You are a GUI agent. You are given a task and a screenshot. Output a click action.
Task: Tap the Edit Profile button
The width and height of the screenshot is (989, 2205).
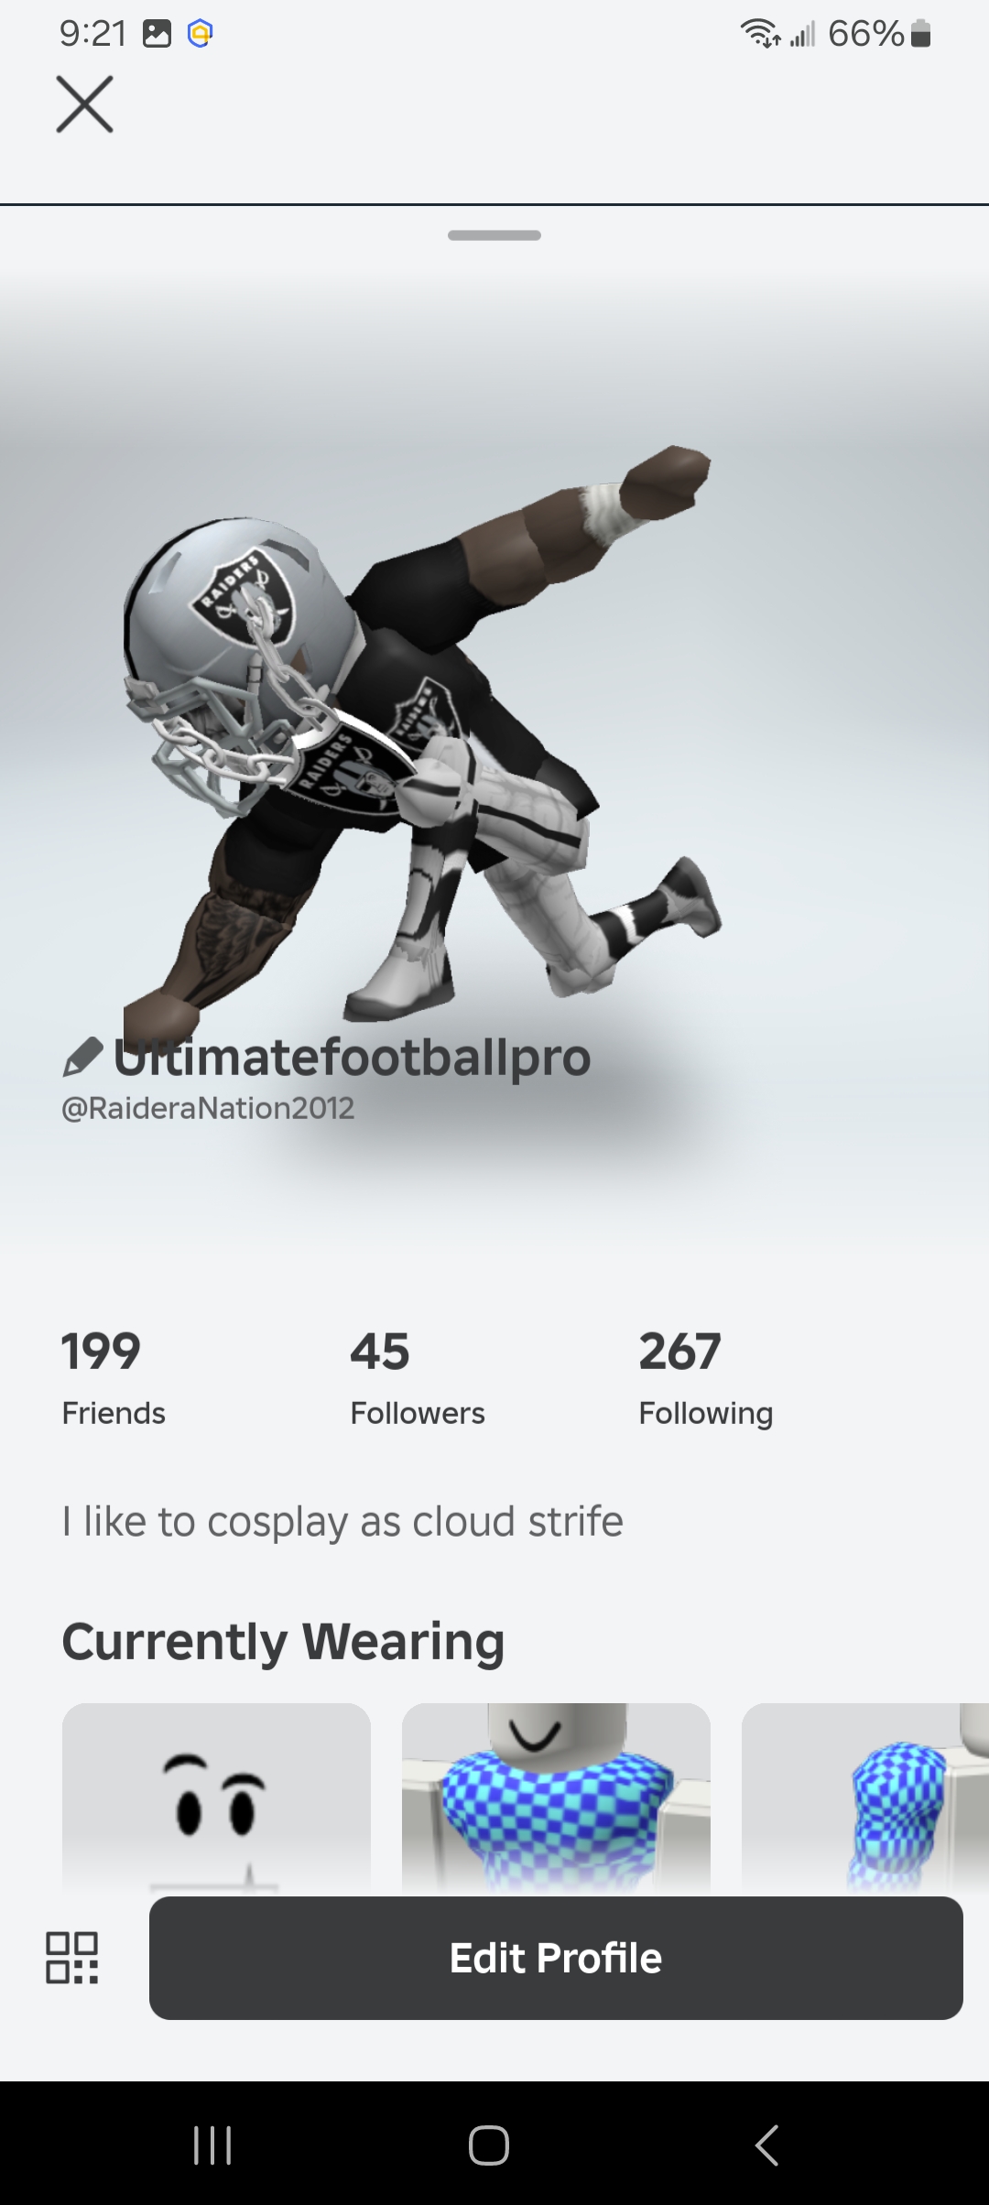[556, 1958]
